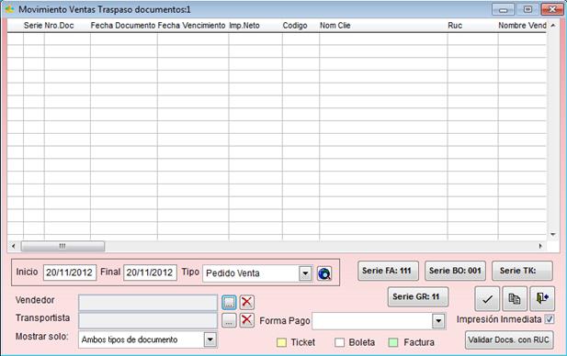Screen dimensions: 567x356
Task: Click the Final date field
Action: 150,273
